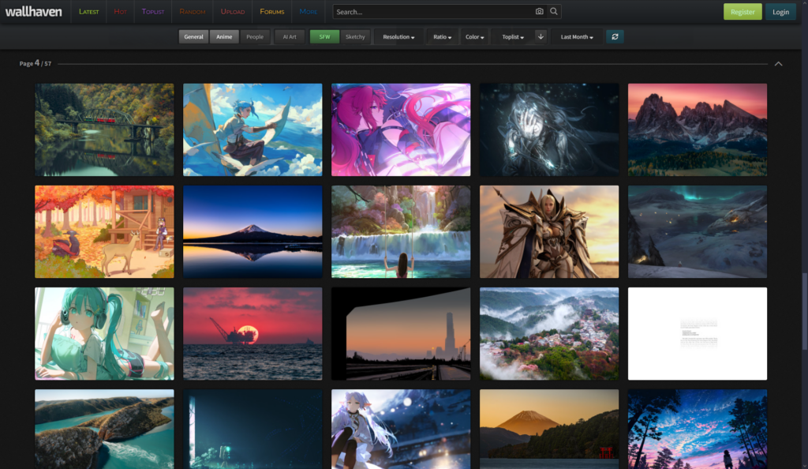Open the dusk skyline with tower wallpaper
The image size is (808, 469).
401,333
